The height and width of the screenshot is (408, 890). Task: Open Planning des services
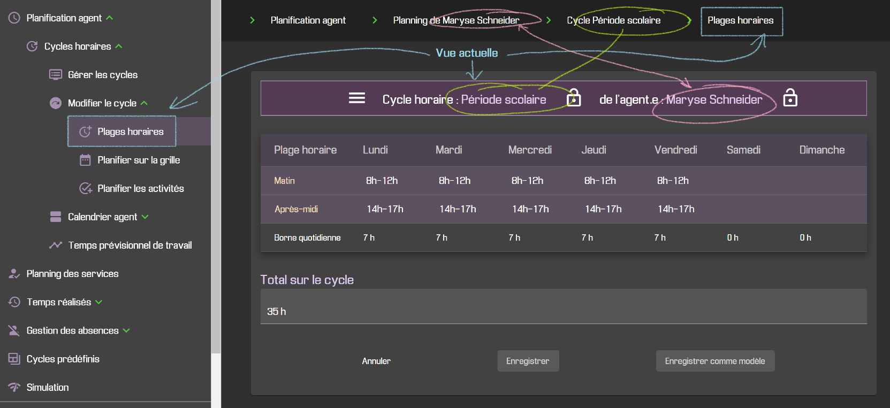click(x=73, y=274)
